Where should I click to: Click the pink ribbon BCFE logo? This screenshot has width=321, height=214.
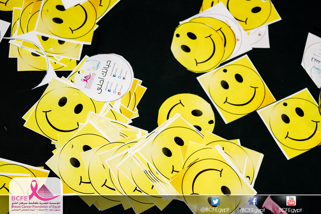click(x=36, y=195)
